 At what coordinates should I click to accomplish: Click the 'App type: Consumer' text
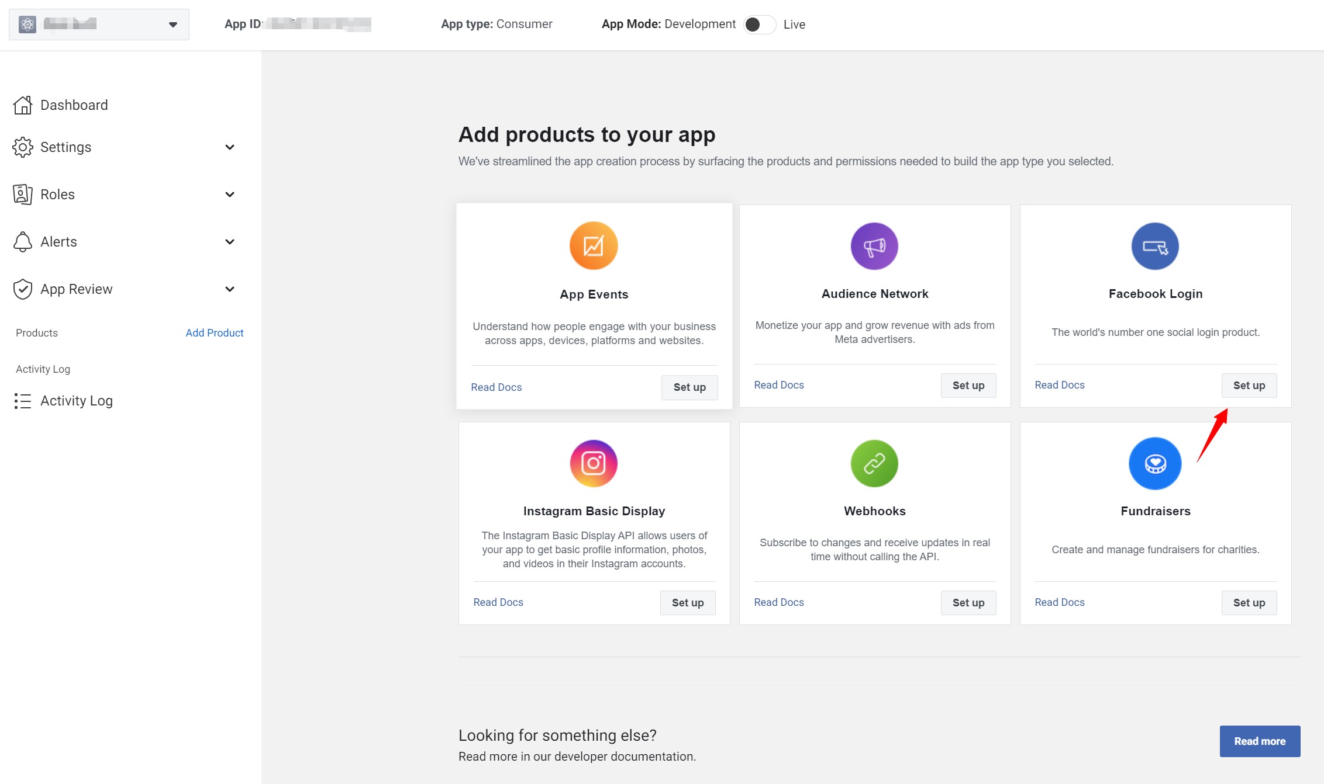pyautogui.click(x=497, y=24)
